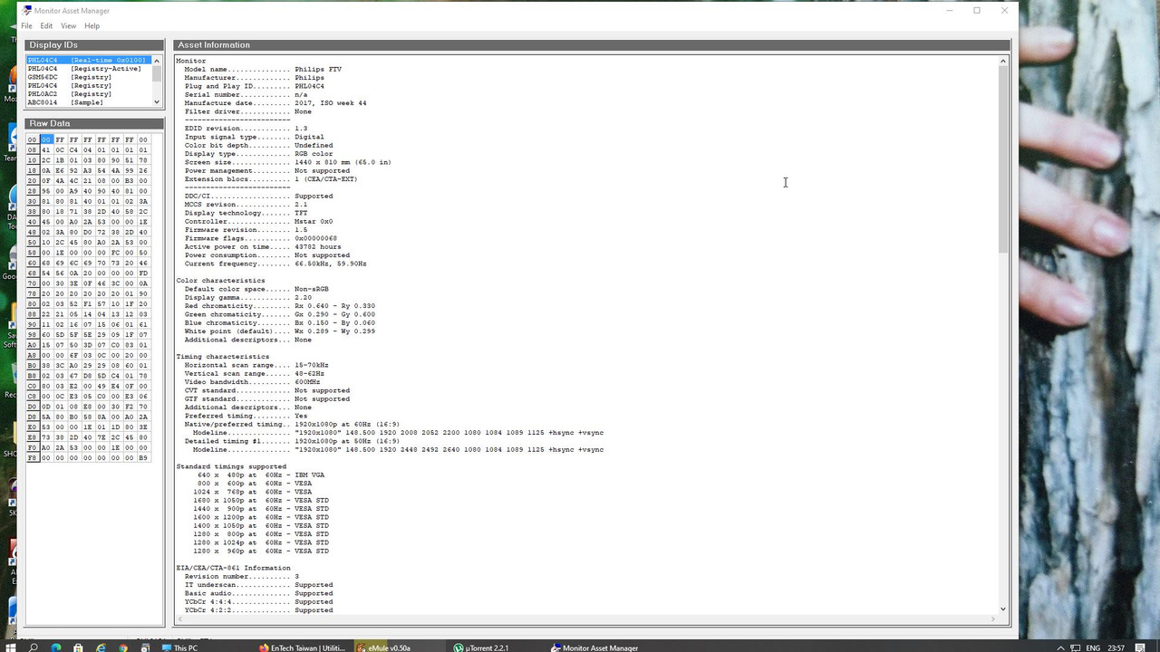Open the Edit menu
Image resolution: width=1160 pixels, height=652 pixels.
click(46, 25)
